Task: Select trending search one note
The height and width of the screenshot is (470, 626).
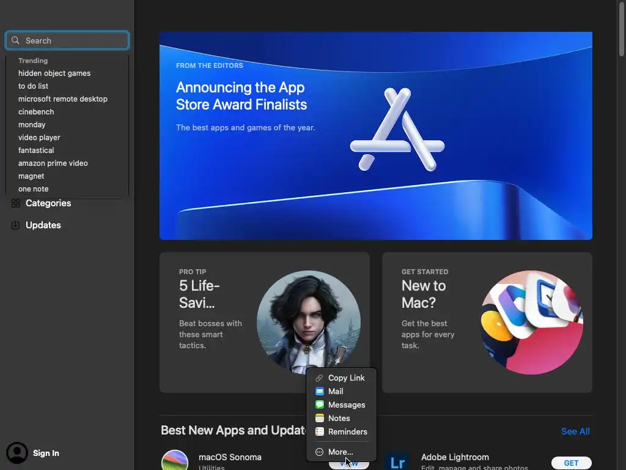Action: click(x=33, y=189)
